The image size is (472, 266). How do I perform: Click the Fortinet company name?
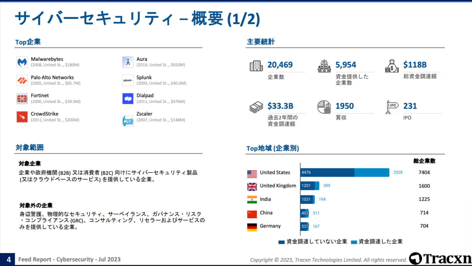click(40, 96)
